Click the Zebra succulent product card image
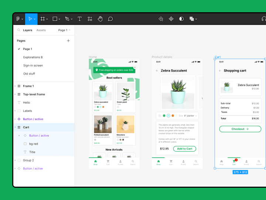This screenshot has height=200, width=266. [x=103, y=91]
